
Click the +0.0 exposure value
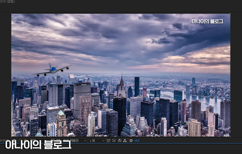click(137, 141)
